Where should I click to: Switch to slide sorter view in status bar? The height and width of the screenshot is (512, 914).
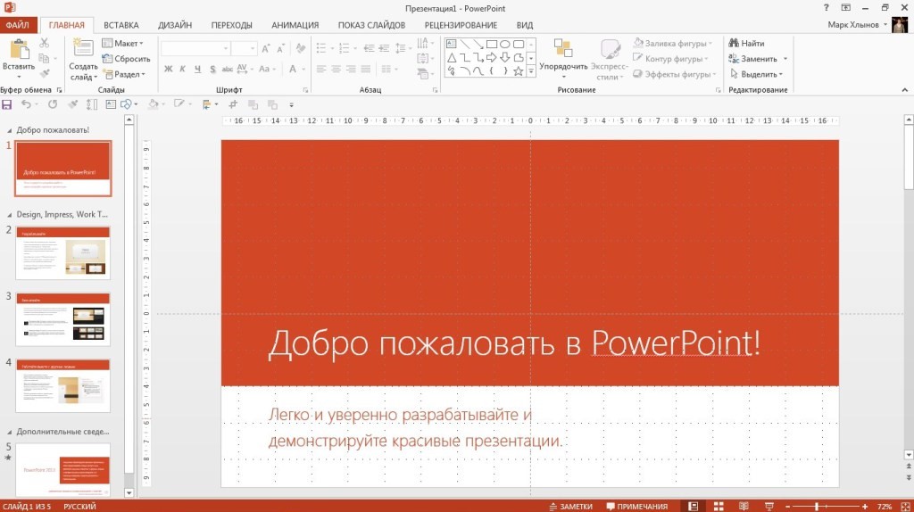tap(716, 506)
